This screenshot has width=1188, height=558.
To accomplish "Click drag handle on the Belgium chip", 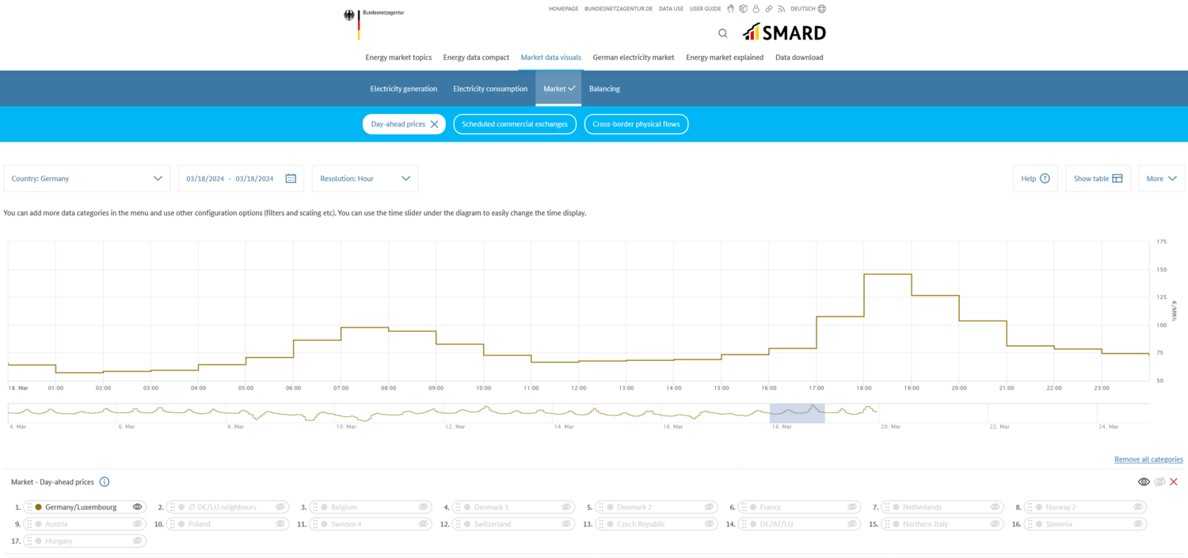I will pos(315,507).
